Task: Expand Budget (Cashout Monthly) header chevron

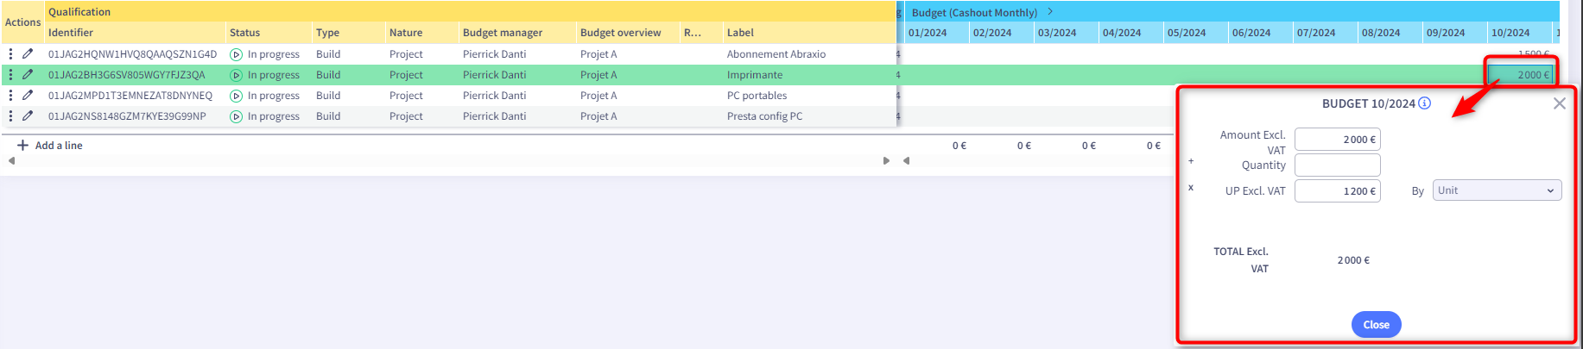Action: point(1050,12)
